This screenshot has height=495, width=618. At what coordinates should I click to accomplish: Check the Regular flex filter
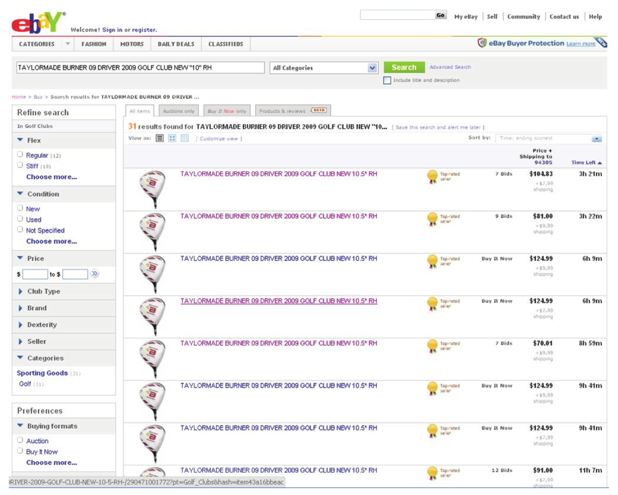[x=20, y=154]
